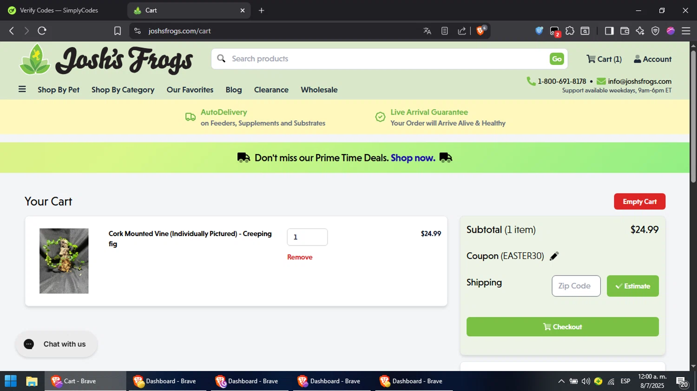Click the translate page icon
The height and width of the screenshot is (391, 697).
[x=427, y=31]
